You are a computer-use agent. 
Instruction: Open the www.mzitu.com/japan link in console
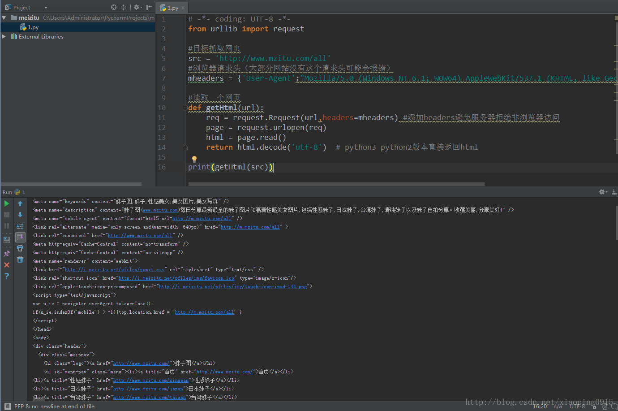click(148, 389)
